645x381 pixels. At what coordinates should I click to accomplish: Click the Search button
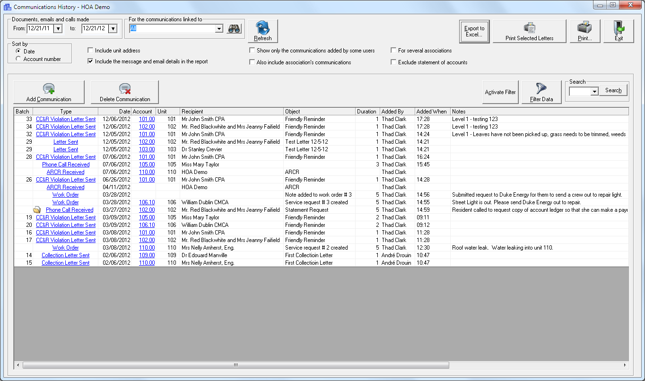(613, 90)
